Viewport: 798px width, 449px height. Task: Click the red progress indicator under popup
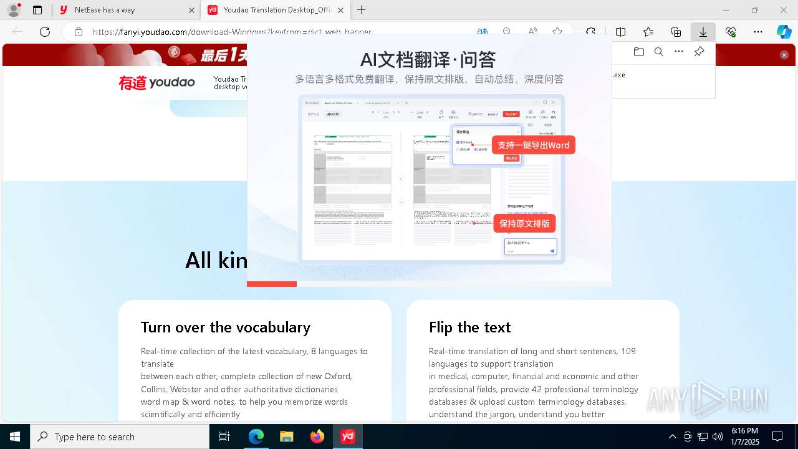272,284
